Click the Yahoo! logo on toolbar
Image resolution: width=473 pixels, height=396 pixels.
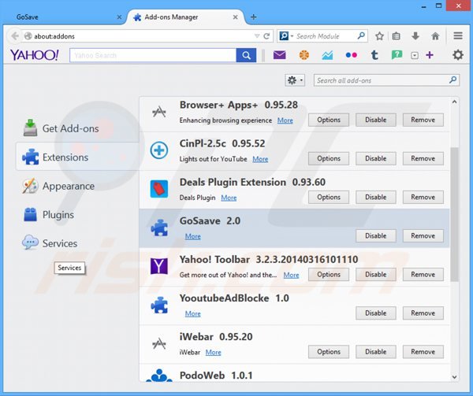(35, 55)
